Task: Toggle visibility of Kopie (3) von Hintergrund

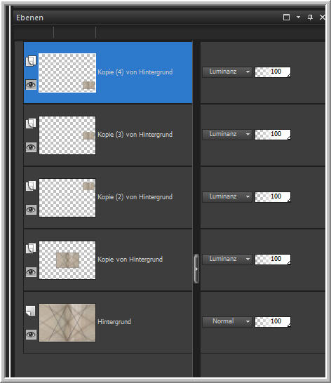Action: [31, 147]
